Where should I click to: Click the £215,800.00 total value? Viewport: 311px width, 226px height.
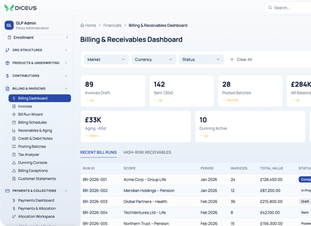271,202
